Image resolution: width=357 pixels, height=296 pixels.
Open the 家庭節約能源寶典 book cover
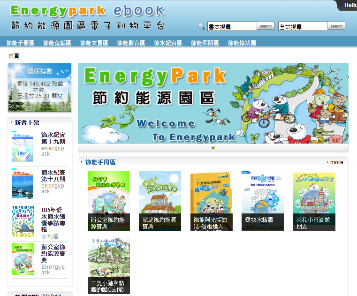click(x=160, y=201)
